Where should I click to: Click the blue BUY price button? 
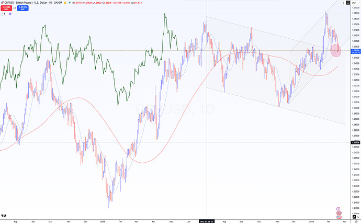(x=23, y=8)
